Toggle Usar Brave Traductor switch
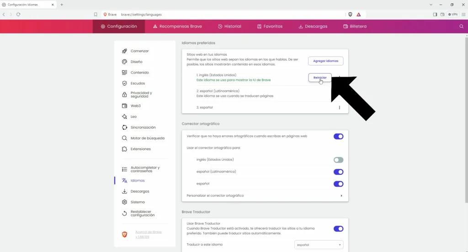This screenshot has width=468, height=252. [x=339, y=229]
